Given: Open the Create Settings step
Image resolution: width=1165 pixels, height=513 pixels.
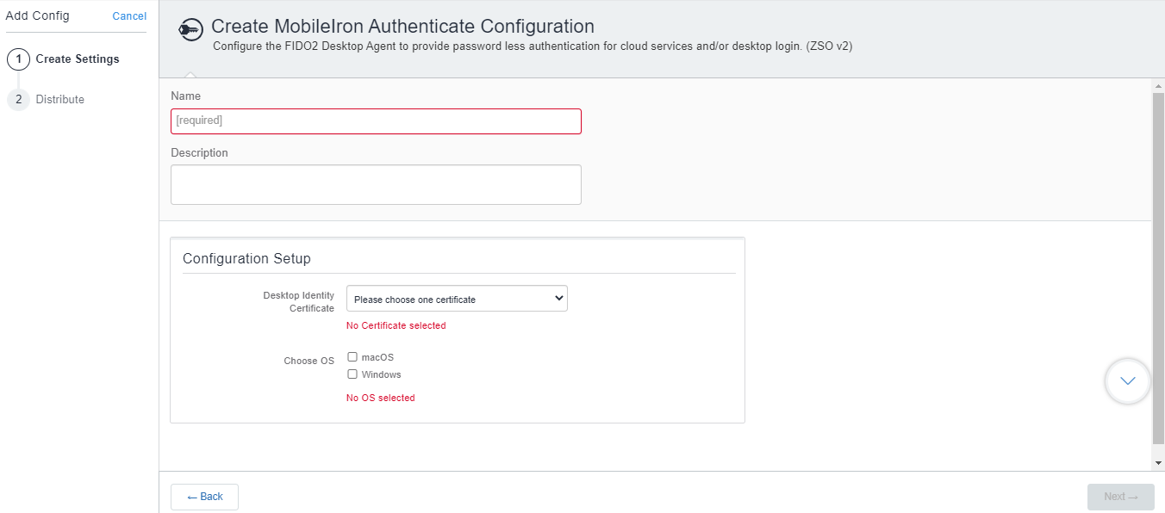Looking at the screenshot, I should [78, 59].
